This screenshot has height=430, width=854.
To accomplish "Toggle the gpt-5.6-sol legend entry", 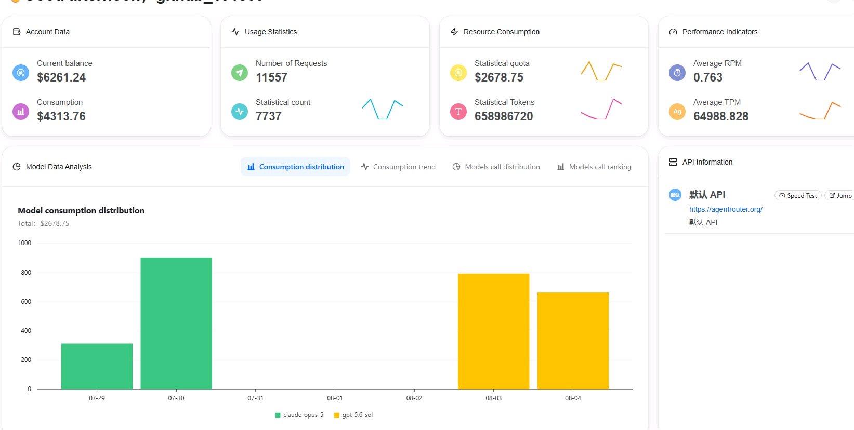I will [x=353, y=415].
